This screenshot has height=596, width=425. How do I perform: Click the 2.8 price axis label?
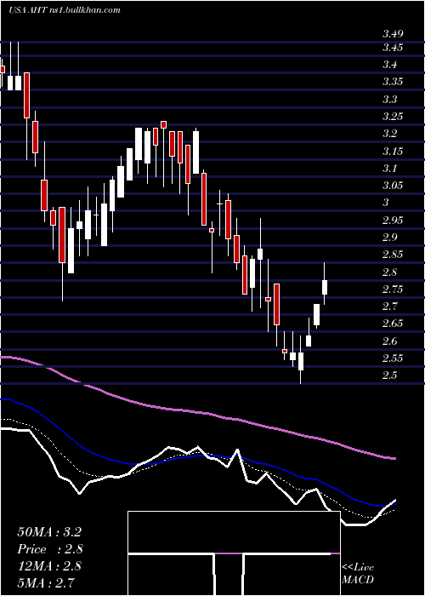[x=389, y=272]
